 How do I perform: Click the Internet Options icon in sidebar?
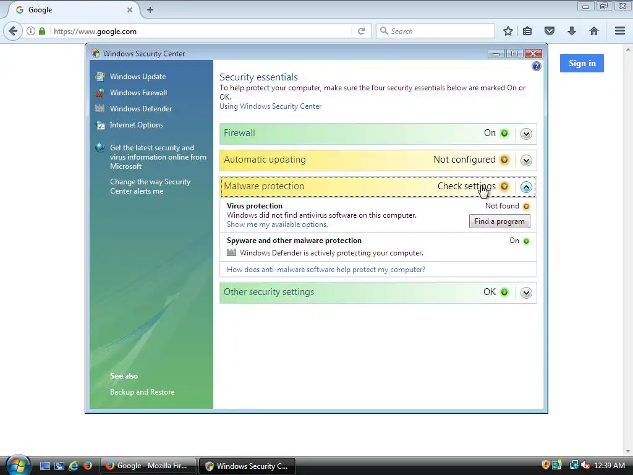pos(100,125)
